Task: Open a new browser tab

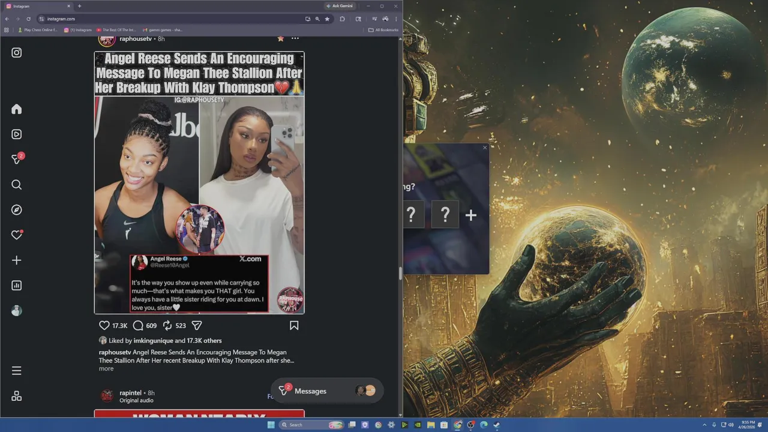Action: (79, 6)
